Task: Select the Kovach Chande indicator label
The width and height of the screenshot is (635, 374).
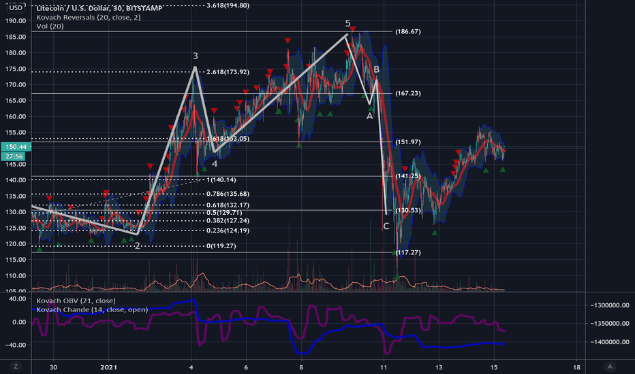Action: [92, 309]
